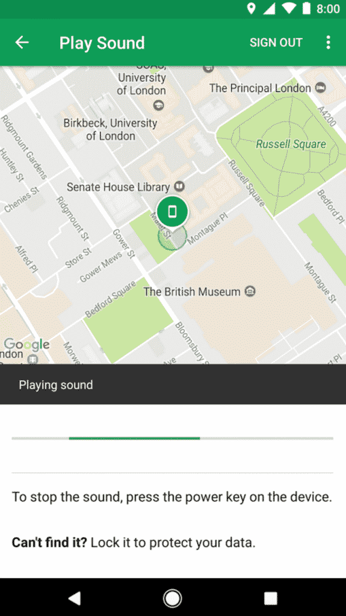
Task: Tap The British Museum icon on map
Action: (x=250, y=292)
